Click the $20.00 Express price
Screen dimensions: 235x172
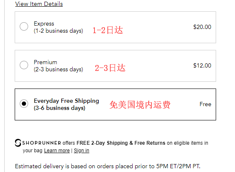pos(202,27)
